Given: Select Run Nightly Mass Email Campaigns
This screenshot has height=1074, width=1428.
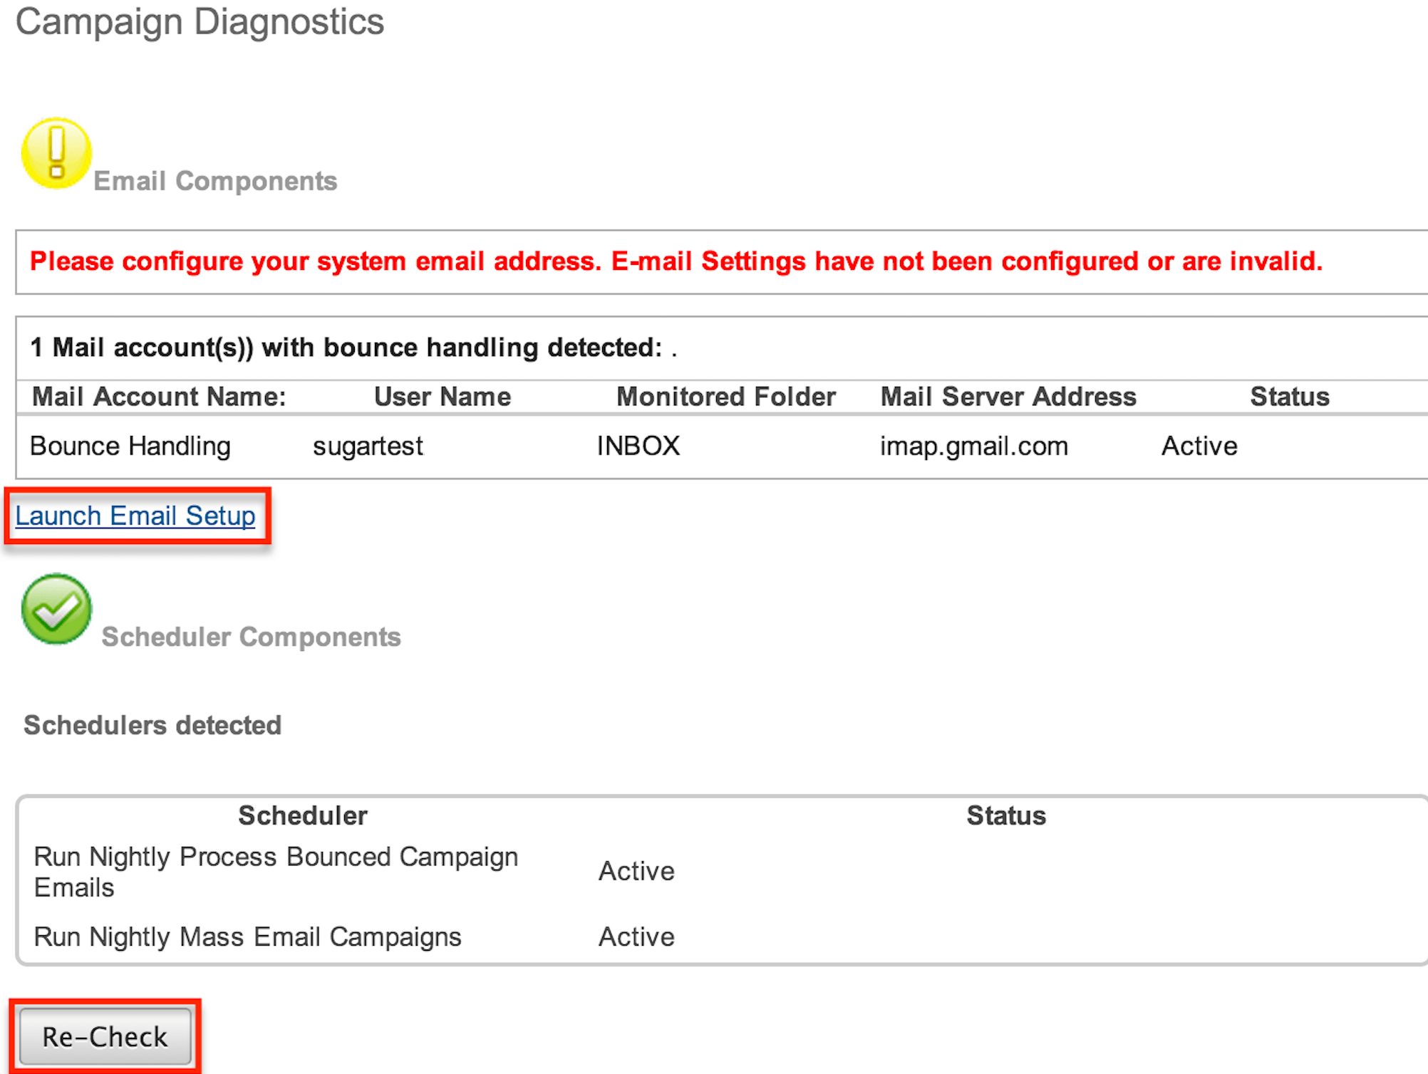Looking at the screenshot, I should pos(247,937).
